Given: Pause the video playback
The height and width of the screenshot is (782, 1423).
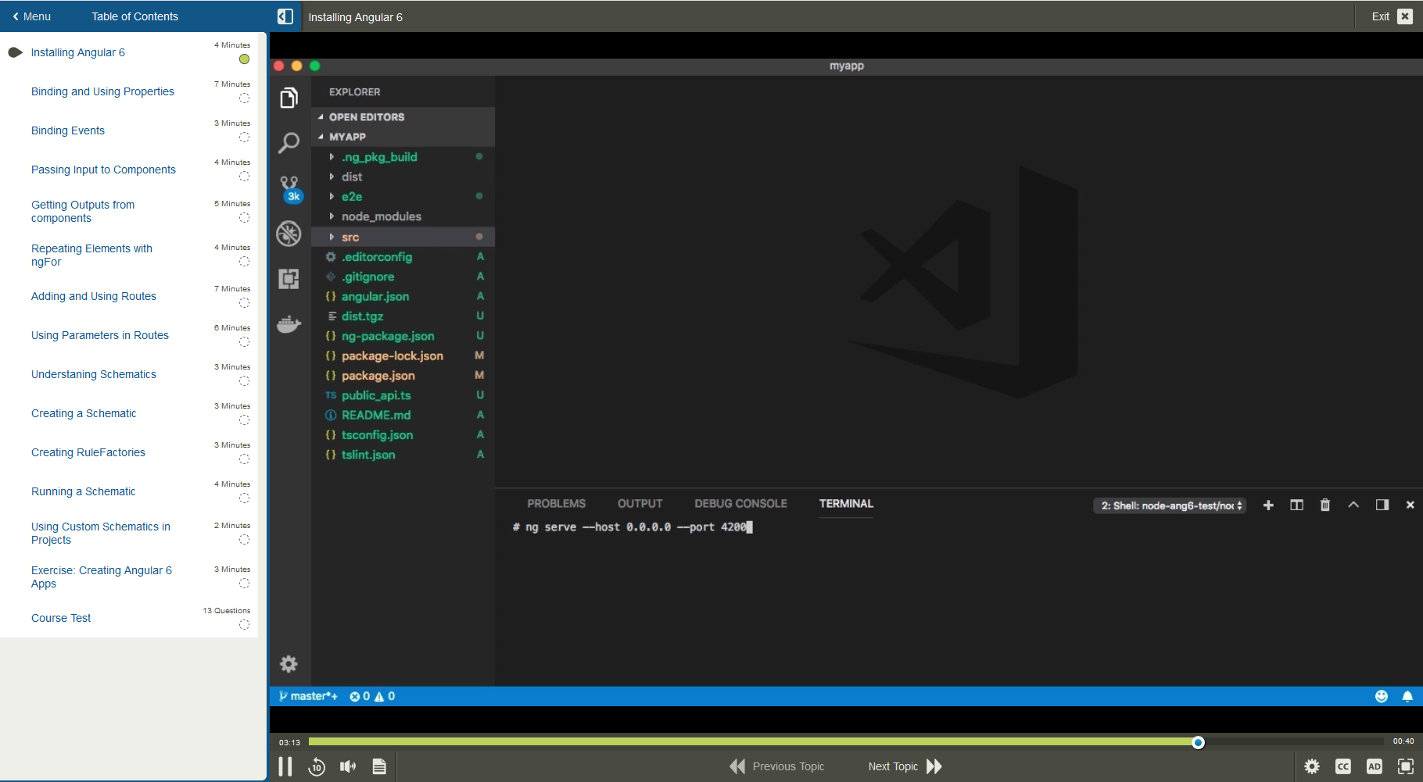Looking at the screenshot, I should click(285, 767).
